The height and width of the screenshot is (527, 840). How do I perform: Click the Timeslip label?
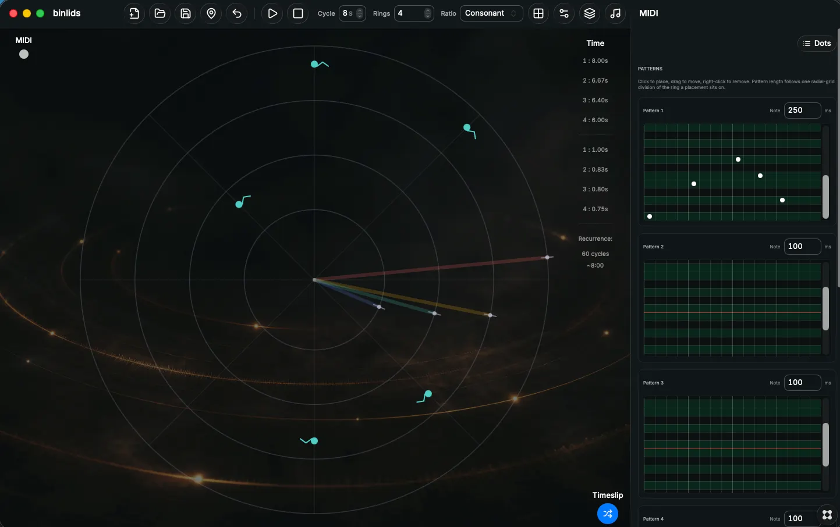tap(608, 496)
